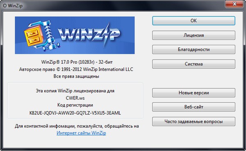The height and width of the screenshot is (151, 246).
Task: Check for Новые версии
Action: click(x=194, y=93)
